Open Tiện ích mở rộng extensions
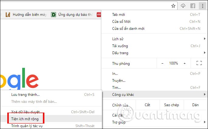Viewport: 208px width, 129px height. click(51, 119)
